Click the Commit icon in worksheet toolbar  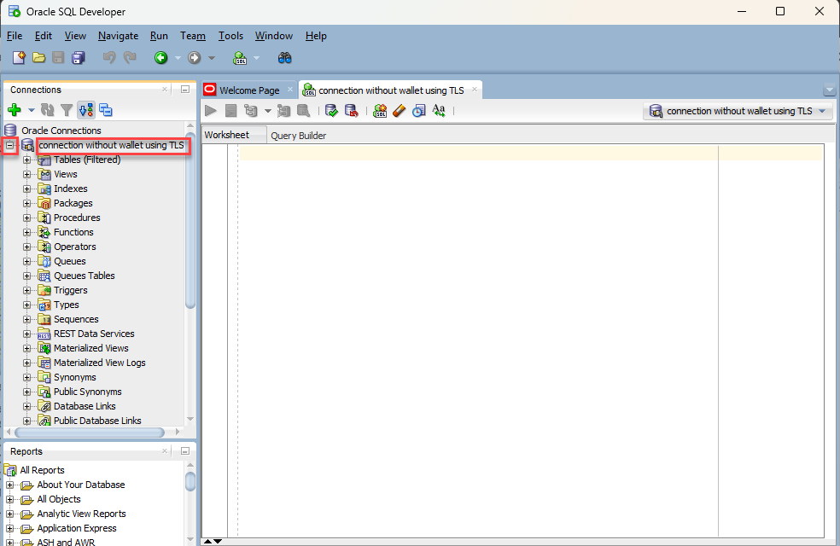pyautogui.click(x=331, y=111)
